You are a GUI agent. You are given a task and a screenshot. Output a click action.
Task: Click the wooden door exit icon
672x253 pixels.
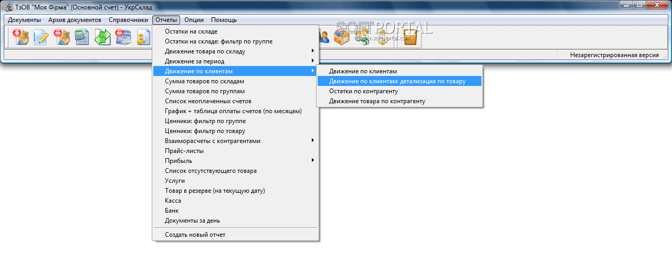[x=410, y=38]
